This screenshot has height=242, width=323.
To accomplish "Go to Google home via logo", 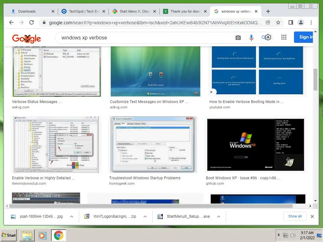I will [26, 38].
